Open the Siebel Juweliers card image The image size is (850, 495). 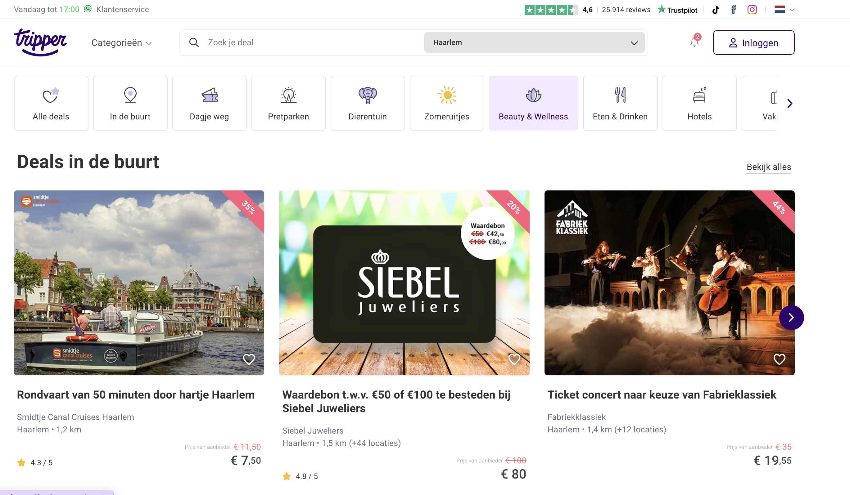[x=404, y=283]
